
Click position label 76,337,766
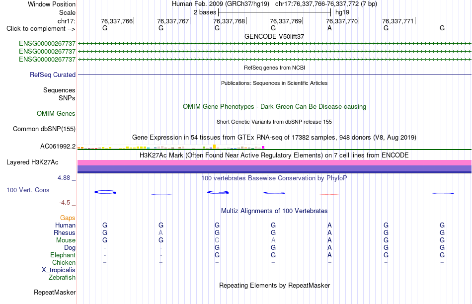pos(116,21)
